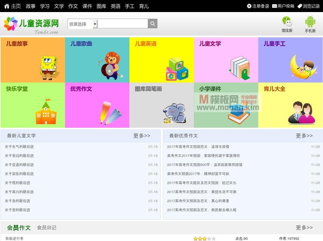Click the mouse drawing in 图库简笔画 tile

click(x=175, y=113)
